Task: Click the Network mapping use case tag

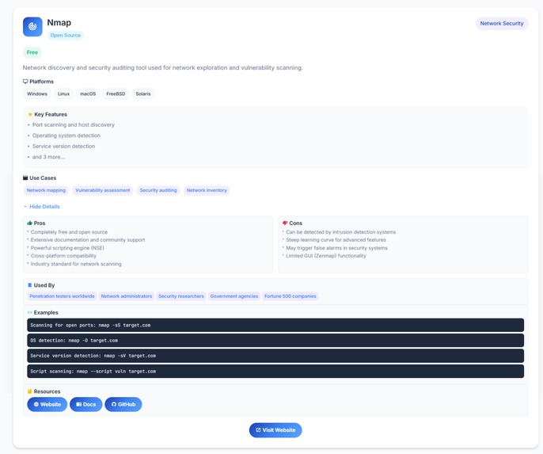Action: [x=46, y=190]
